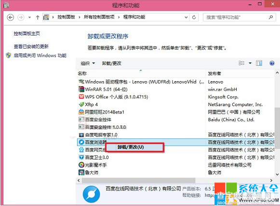Select the 百度浏览器 icon
The image size is (280, 206).
(x=81, y=142)
